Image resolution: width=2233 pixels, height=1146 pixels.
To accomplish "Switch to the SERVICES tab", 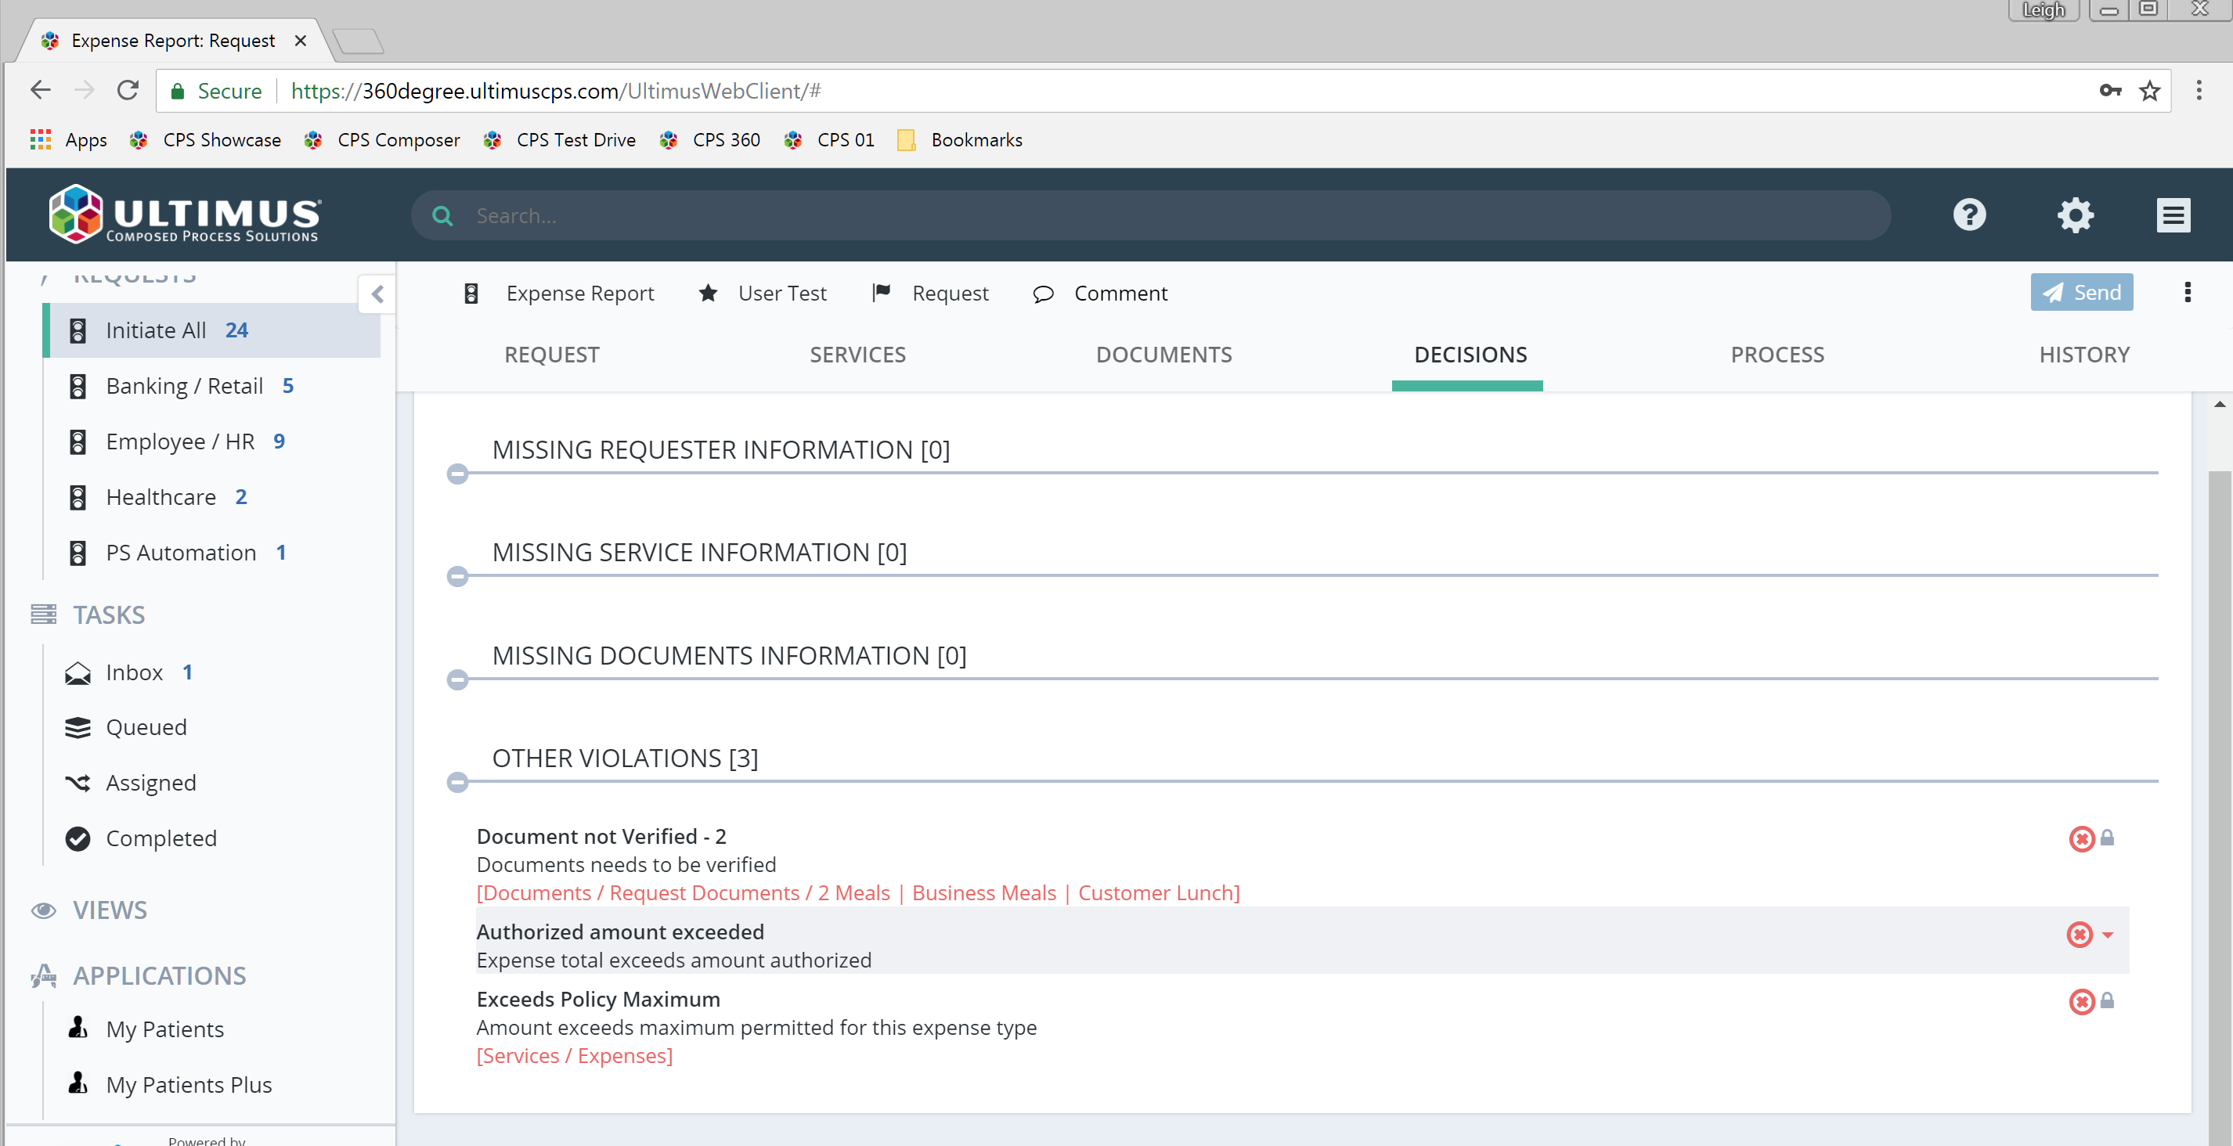I will click(857, 355).
